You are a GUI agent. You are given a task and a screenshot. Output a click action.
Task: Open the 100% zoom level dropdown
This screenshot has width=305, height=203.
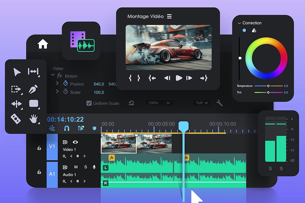click(159, 103)
